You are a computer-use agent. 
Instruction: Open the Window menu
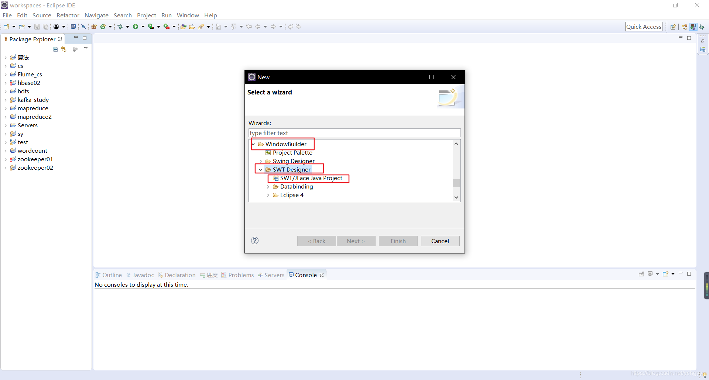tap(188, 15)
